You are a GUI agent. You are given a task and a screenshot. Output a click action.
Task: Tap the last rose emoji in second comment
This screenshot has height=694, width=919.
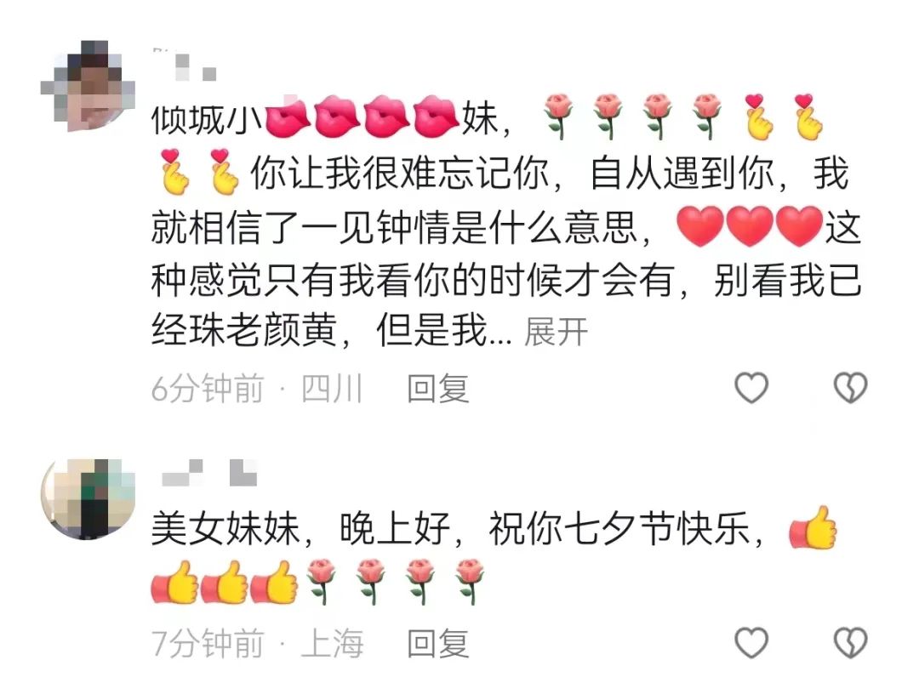click(470, 581)
